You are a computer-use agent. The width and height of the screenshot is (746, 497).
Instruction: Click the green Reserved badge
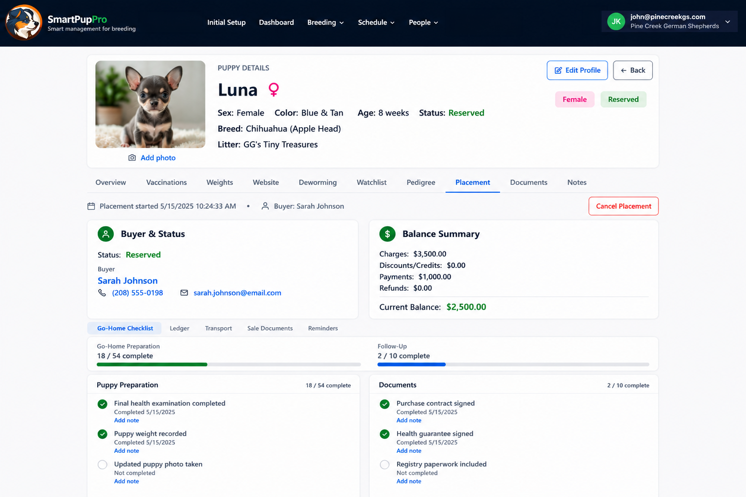pyautogui.click(x=623, y=99)
